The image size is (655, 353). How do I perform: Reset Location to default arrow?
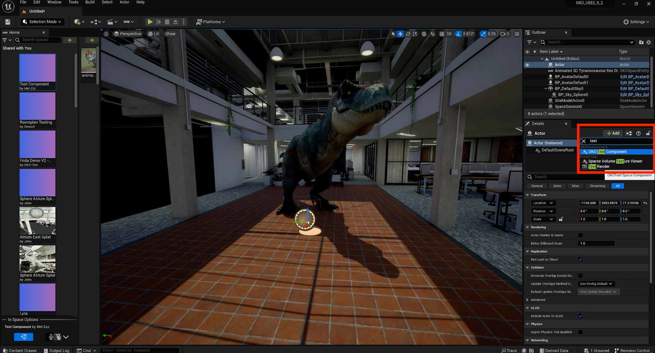(x=645, y=203)
